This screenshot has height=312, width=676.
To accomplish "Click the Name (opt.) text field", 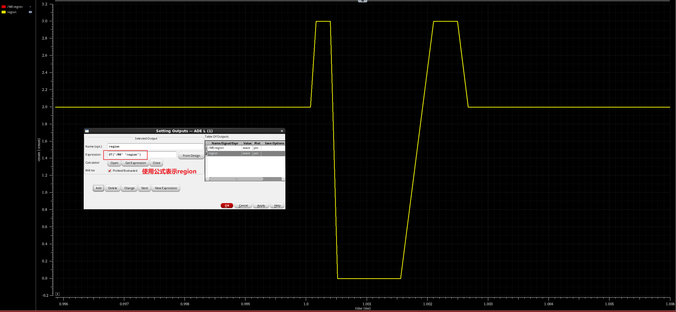I will [155, 146].
